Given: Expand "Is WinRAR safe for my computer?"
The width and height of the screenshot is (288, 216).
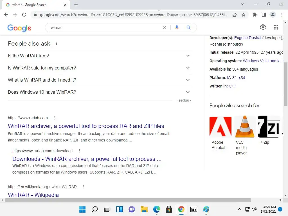Looking at the screenshot, I should [x=100, y=68].
